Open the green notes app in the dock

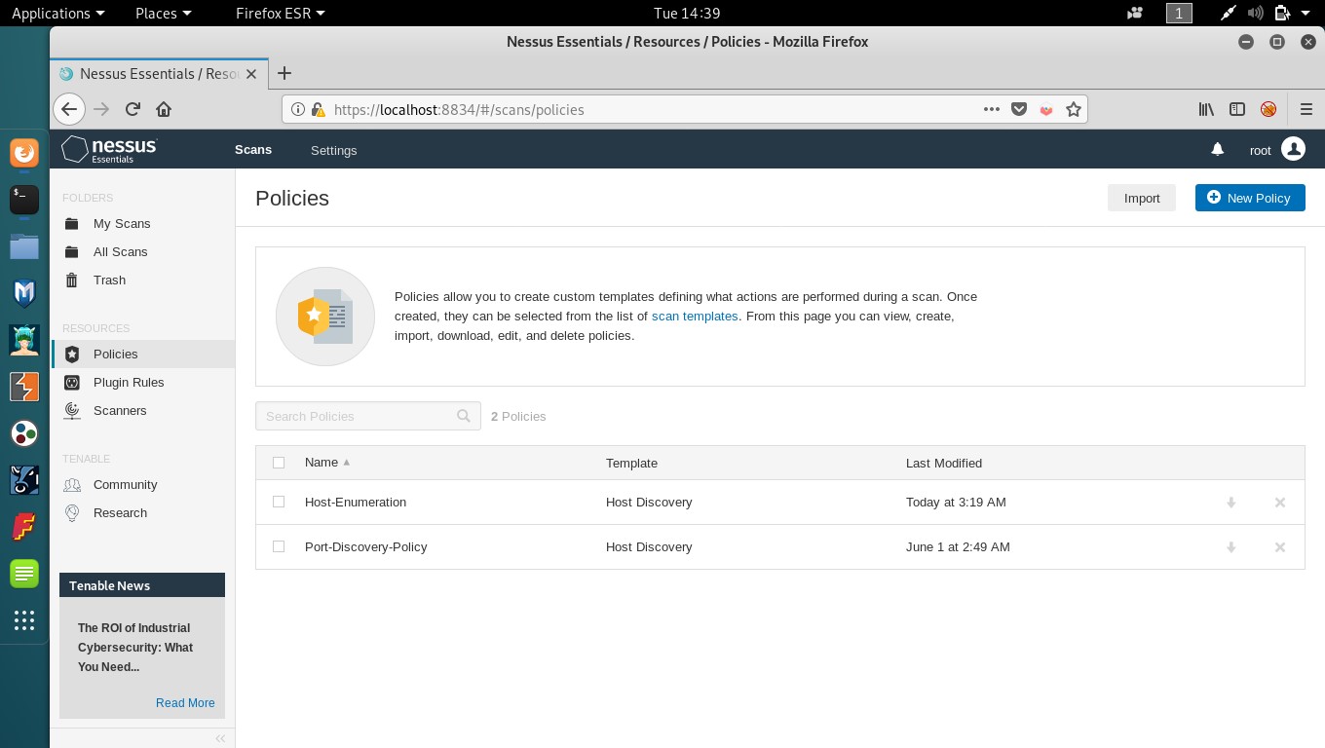point(24,574)
